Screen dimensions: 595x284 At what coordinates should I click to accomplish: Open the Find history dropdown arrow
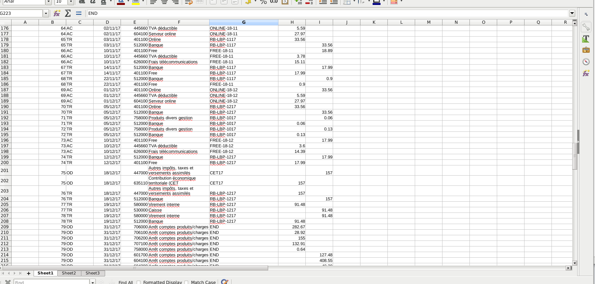pyautogui.click(x=93, y=282)
